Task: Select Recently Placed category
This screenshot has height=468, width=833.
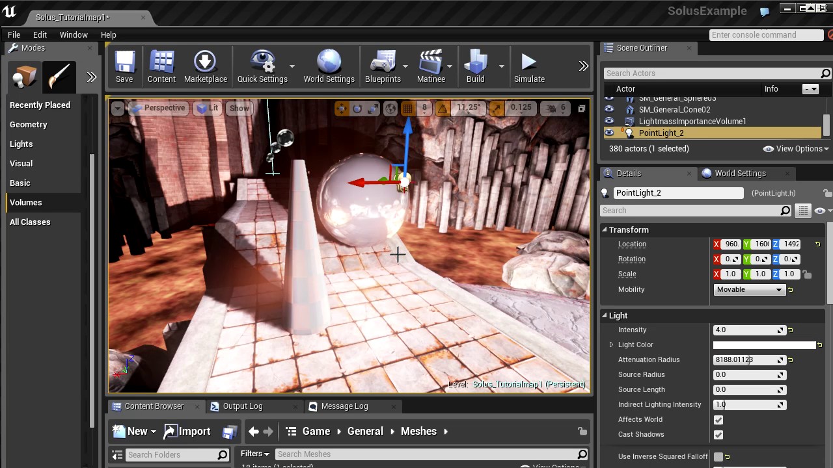Action: pos(40,105)
